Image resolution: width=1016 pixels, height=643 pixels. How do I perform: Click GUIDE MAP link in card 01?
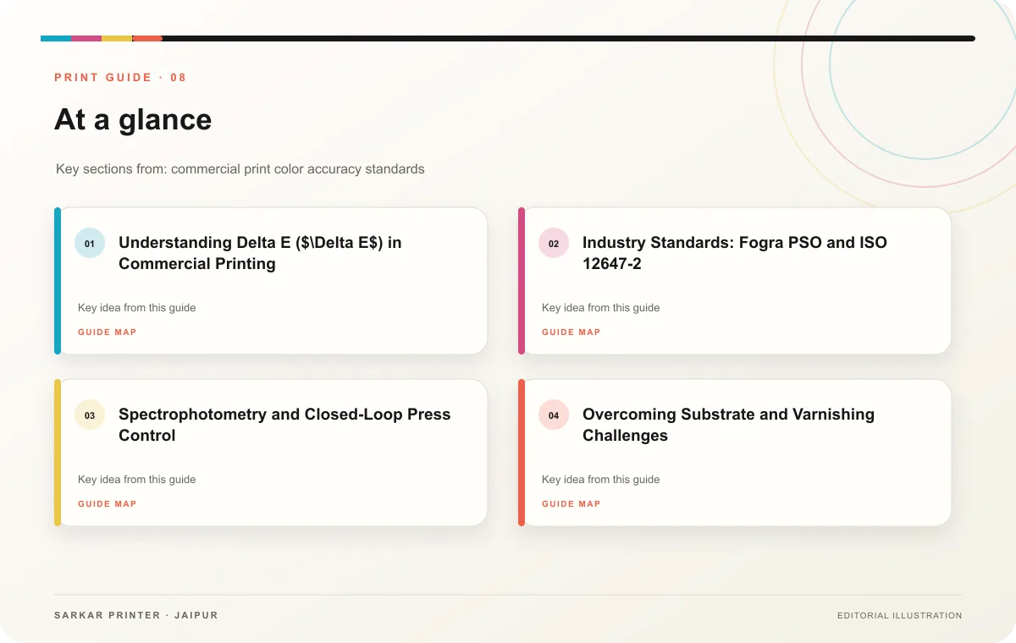tap(108, 332)
